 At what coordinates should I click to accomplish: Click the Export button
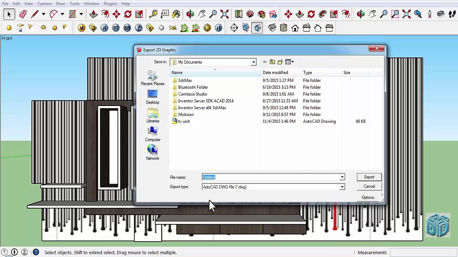pyautogui.click(x=369, y=177)
